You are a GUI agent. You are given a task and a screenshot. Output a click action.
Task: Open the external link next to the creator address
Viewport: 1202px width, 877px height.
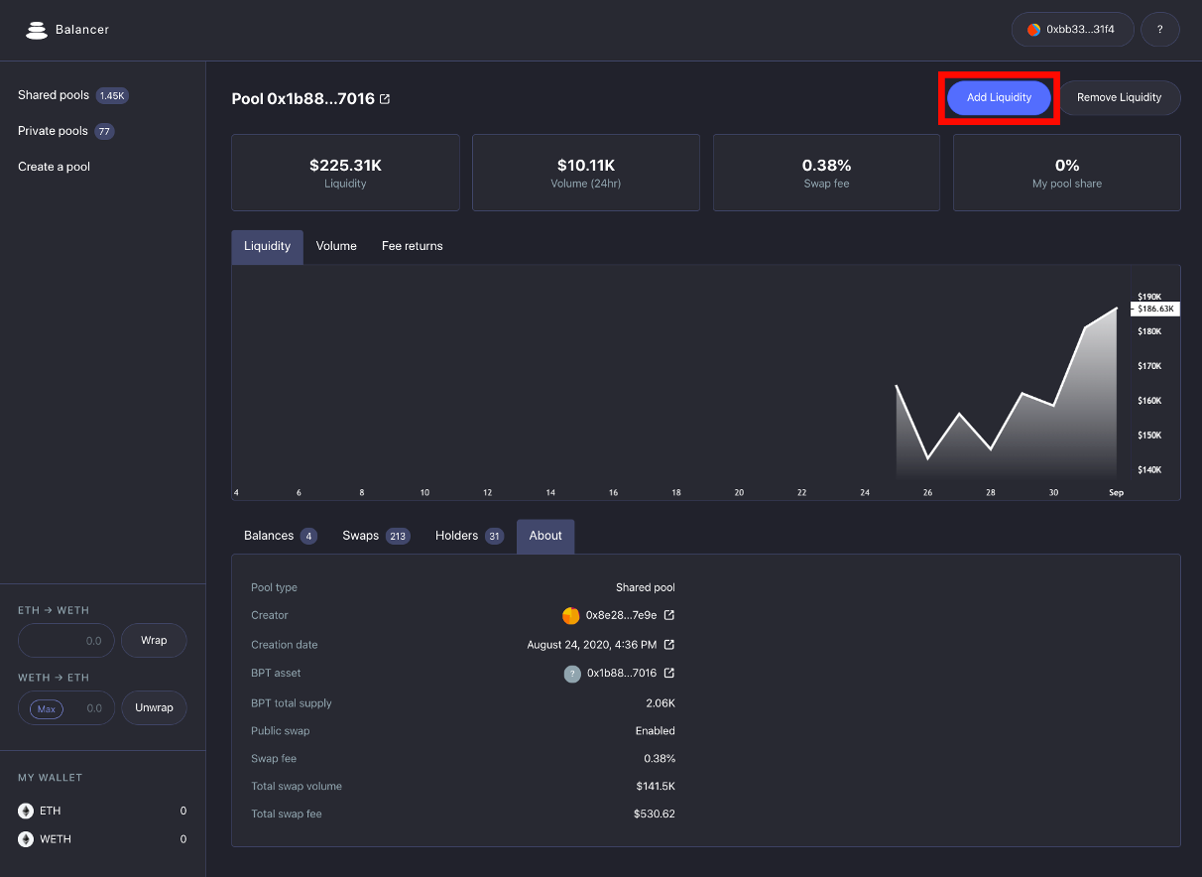[x=669, y=615]
